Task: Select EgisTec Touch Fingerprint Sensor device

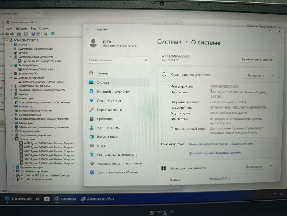Action: click(42, 61)
